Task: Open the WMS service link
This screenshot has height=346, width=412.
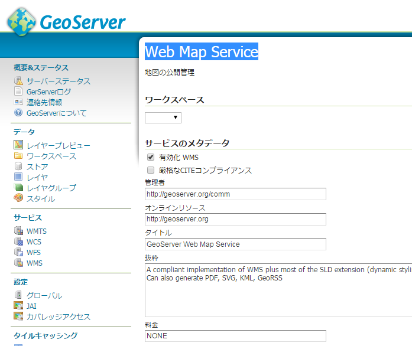Action: click(34, 263)
